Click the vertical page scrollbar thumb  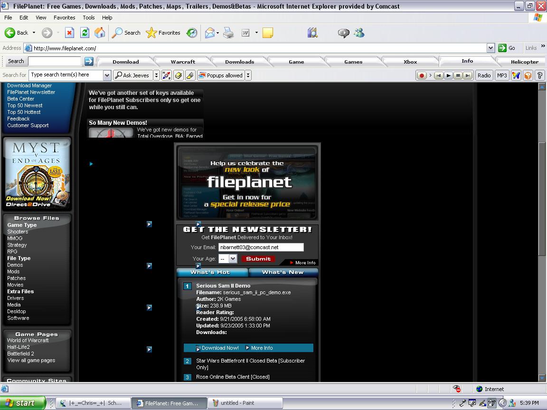(542, 199)
